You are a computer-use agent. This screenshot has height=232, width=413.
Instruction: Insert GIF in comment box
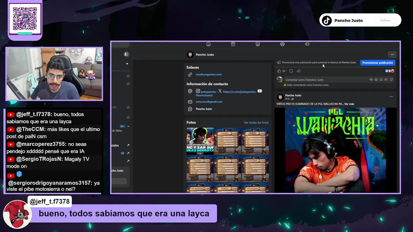tap(386, 80)
